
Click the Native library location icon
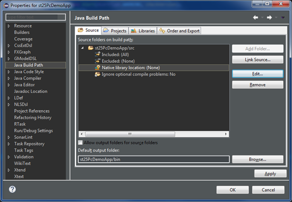pyautogui.click(x=97, y=67)
